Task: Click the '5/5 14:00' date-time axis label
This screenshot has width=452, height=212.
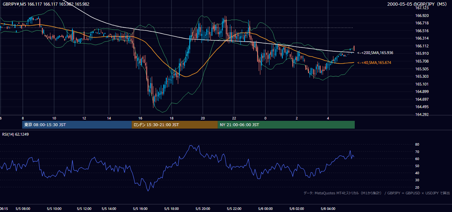Action: click(109, 208)
